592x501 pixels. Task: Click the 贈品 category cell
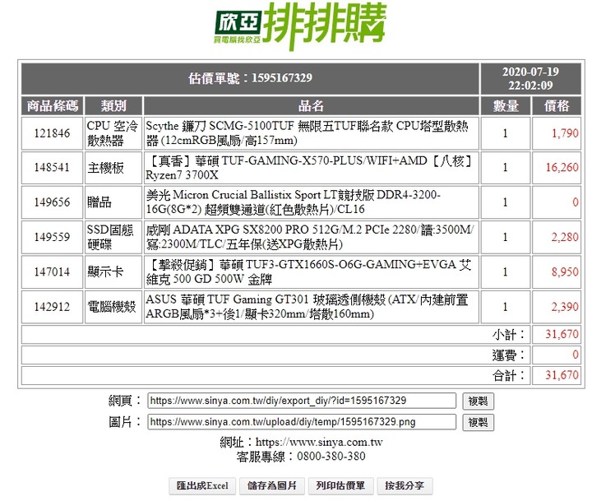coord(113,202)
